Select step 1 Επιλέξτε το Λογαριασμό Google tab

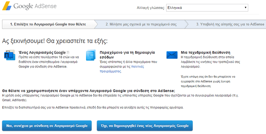[x=49, y=24]
